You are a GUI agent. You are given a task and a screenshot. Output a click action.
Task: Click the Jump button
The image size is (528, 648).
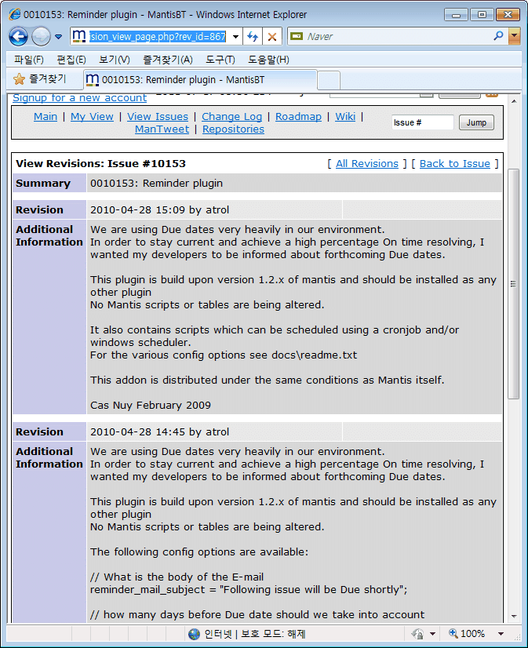476,122
